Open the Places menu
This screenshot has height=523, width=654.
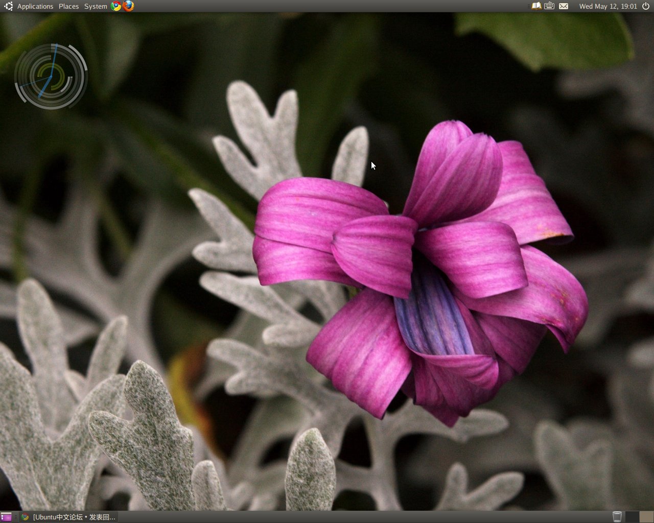(68, 6)
